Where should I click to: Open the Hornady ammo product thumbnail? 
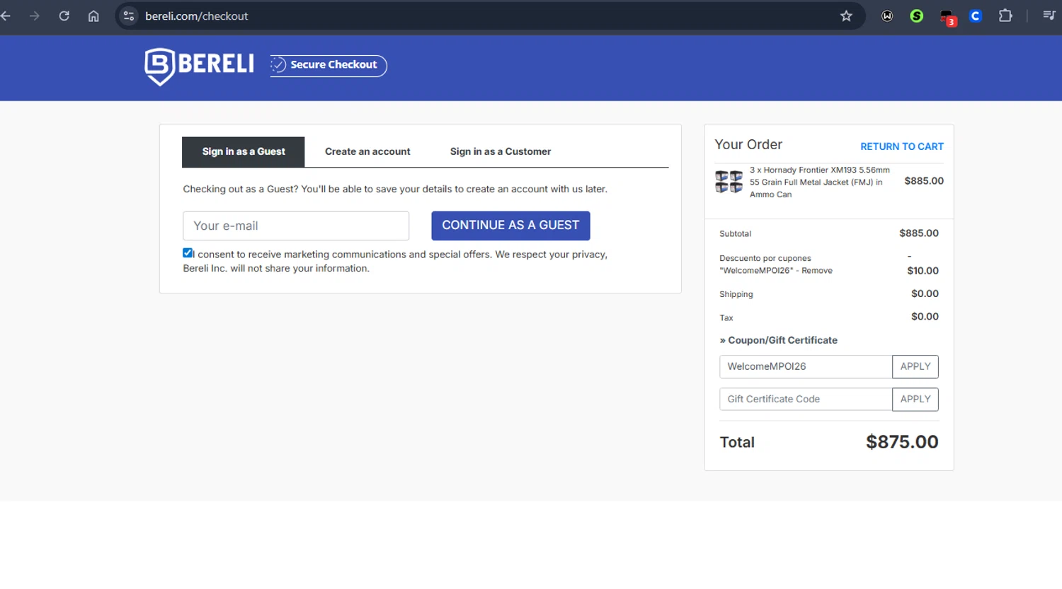pos(729,182)
